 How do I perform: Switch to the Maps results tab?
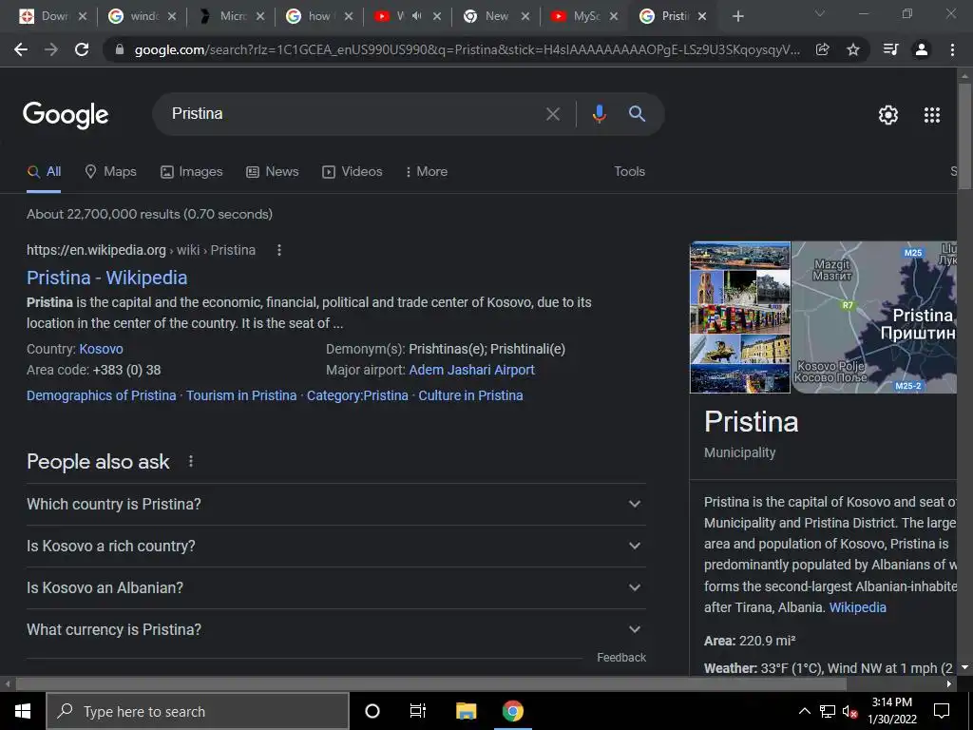pos(110,171)
